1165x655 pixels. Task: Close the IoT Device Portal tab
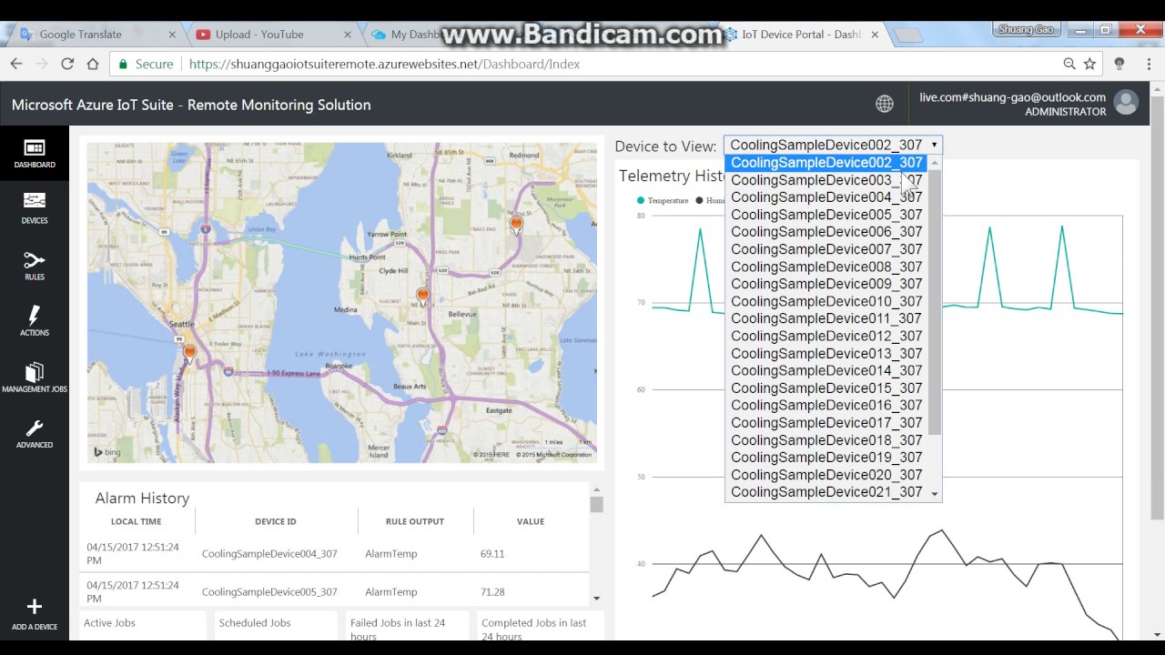click(x=875, y=35)
